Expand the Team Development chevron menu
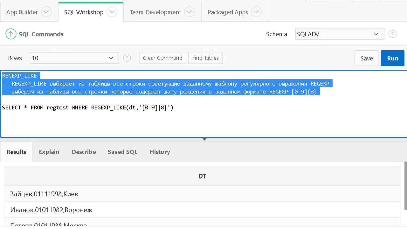Image resolution: width=407 pixels, height=229 pixels. pos(190,12)
